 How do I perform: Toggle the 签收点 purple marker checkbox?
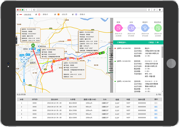[73, 15]
